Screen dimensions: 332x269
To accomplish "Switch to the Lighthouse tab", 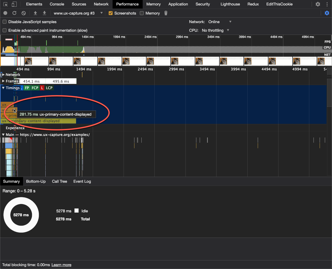I will 230,4.
